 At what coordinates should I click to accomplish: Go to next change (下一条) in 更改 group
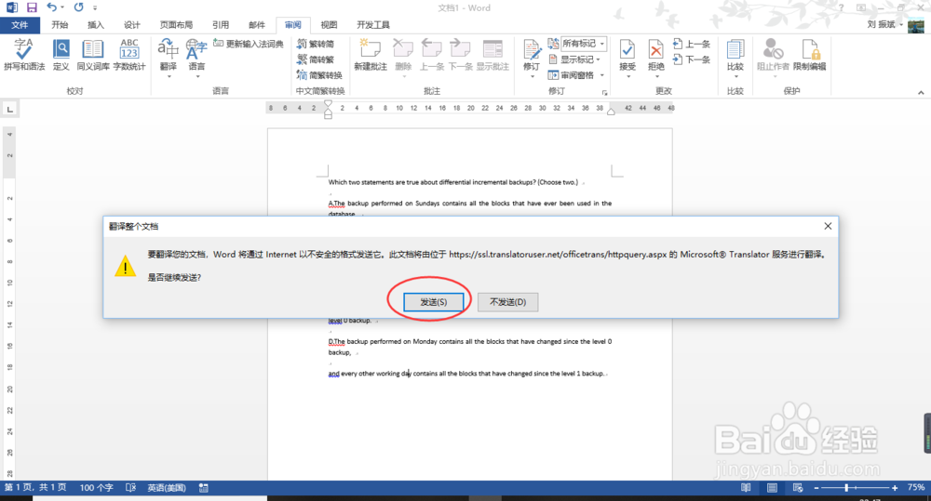692,59
